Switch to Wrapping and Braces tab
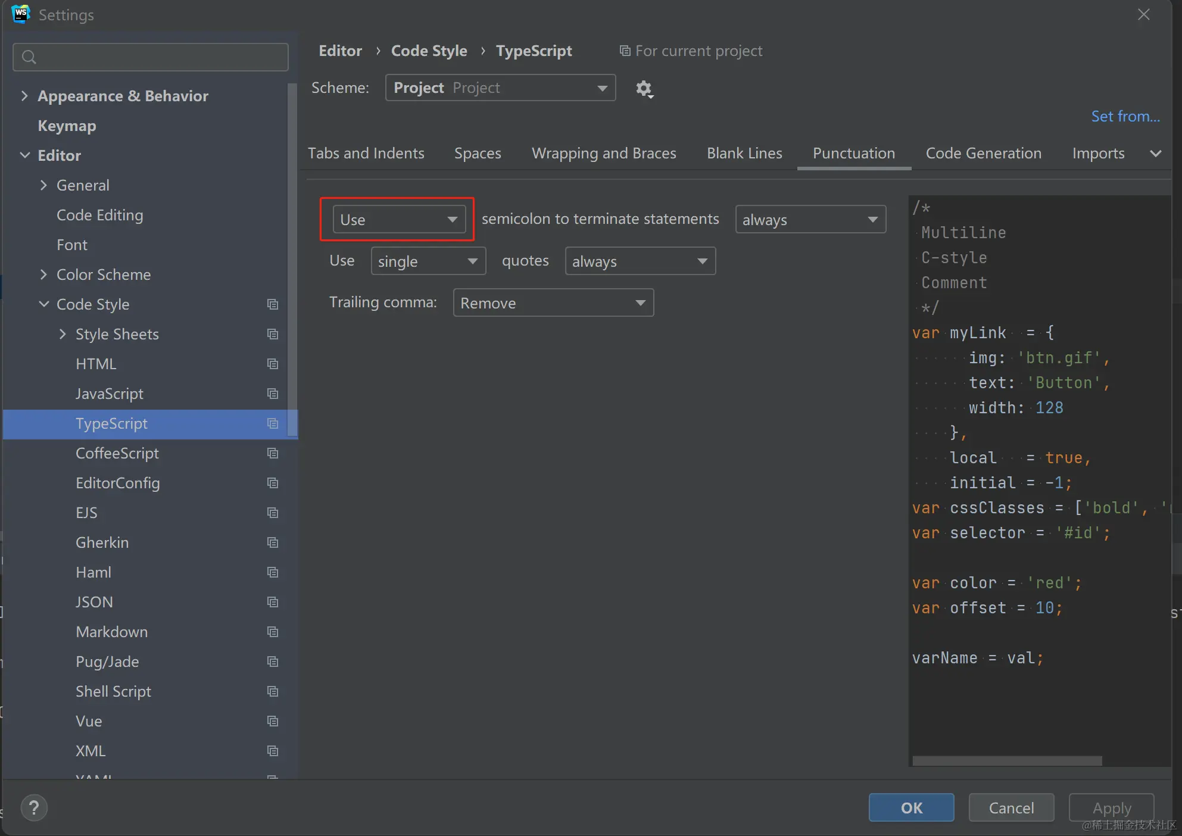 click(603, 153)
